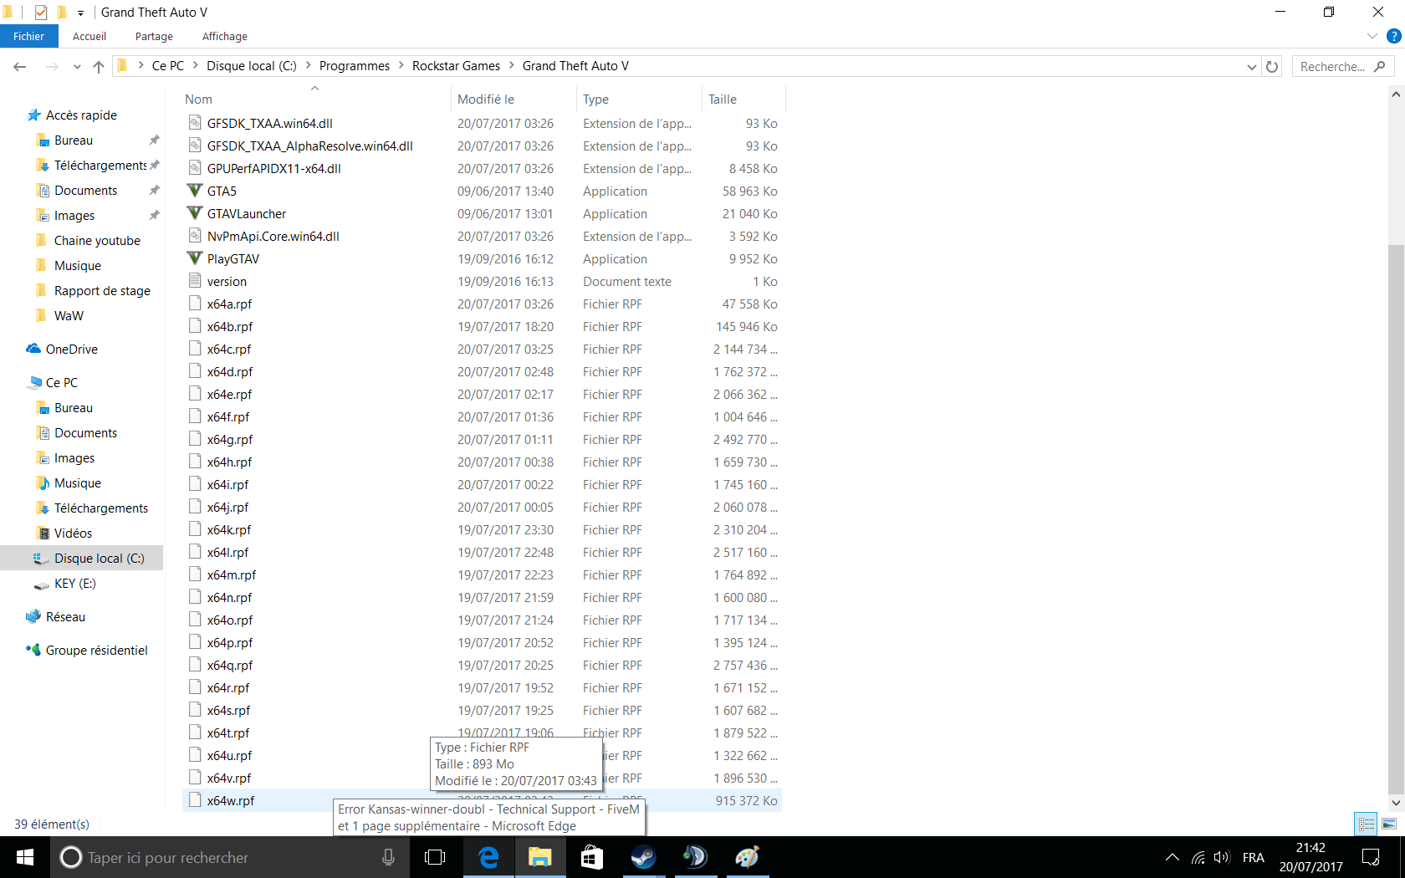Open Microsoft Edge from the taskbar
The height and width of the screenshot is (878, 1405).
488,857
